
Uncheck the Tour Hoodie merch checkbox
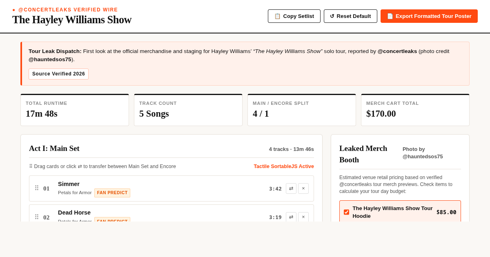click(x=346, y=212)
